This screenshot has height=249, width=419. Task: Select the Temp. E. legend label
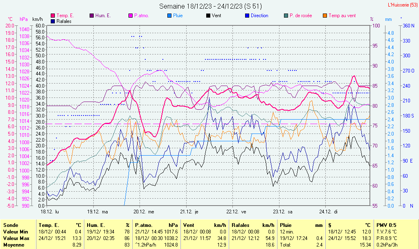click(65, 16)
